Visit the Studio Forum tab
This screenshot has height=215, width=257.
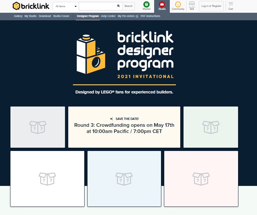click(x=61, y=16)
